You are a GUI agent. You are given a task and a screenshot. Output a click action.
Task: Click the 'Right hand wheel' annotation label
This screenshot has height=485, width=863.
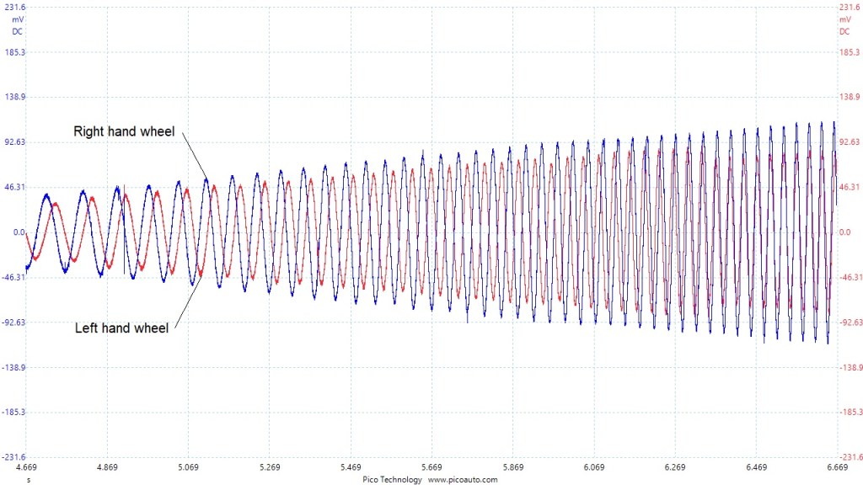coord(129,131)
